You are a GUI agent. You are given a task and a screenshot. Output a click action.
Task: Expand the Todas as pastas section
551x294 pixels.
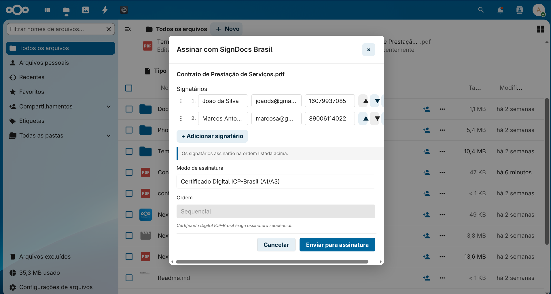coord(109,135)
